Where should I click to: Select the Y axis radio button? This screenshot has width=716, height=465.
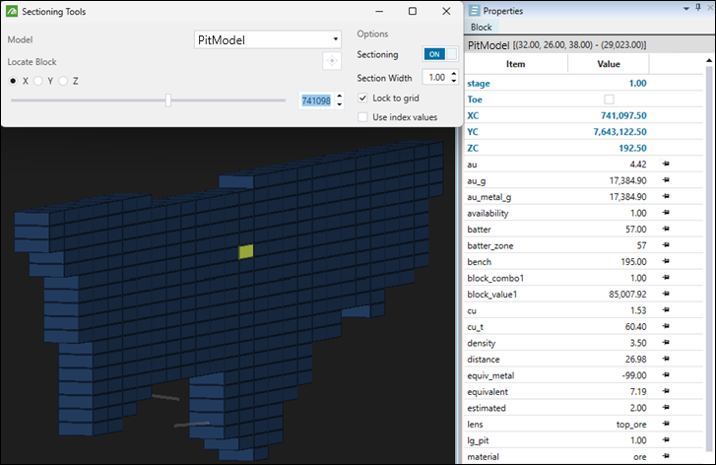pos(39,81)
